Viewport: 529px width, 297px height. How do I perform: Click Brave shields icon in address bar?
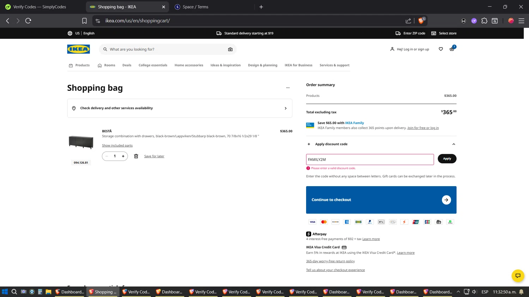pyautogui.click(x=421, y=20)
